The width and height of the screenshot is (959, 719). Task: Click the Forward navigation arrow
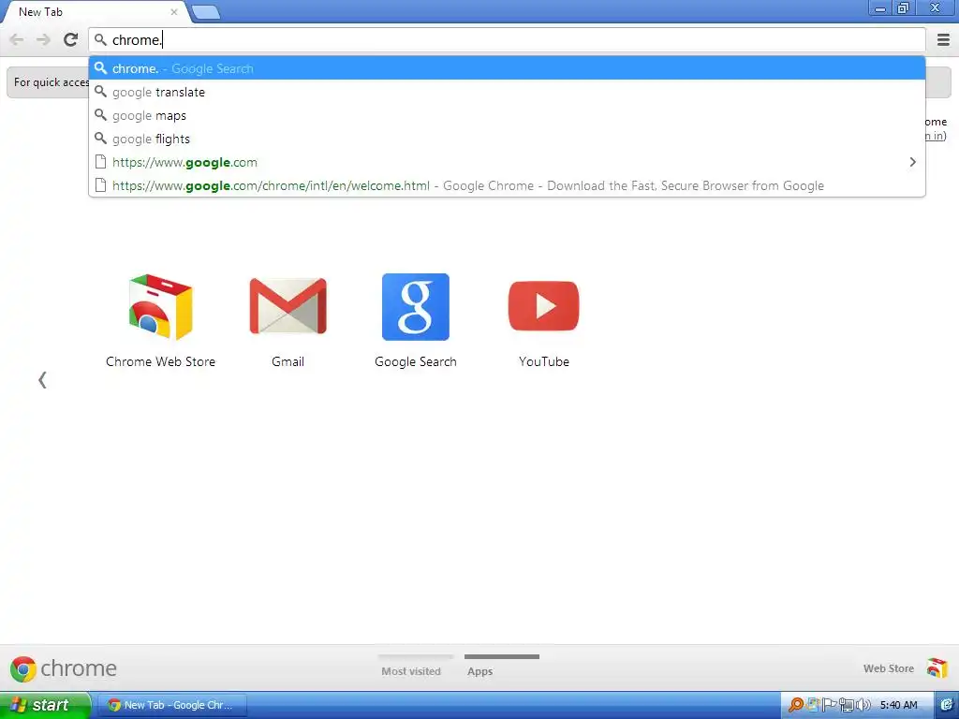(43, 39)
